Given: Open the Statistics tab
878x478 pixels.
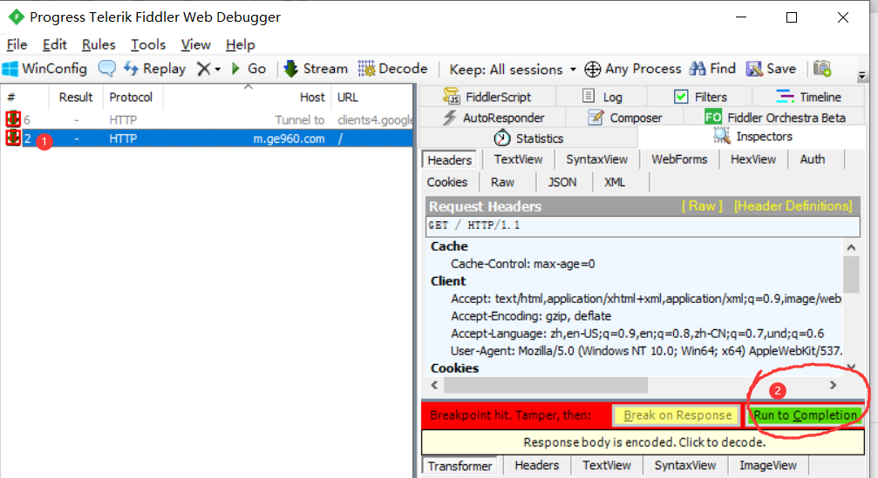Looking at the screenshot, I should tap(528, 138).
